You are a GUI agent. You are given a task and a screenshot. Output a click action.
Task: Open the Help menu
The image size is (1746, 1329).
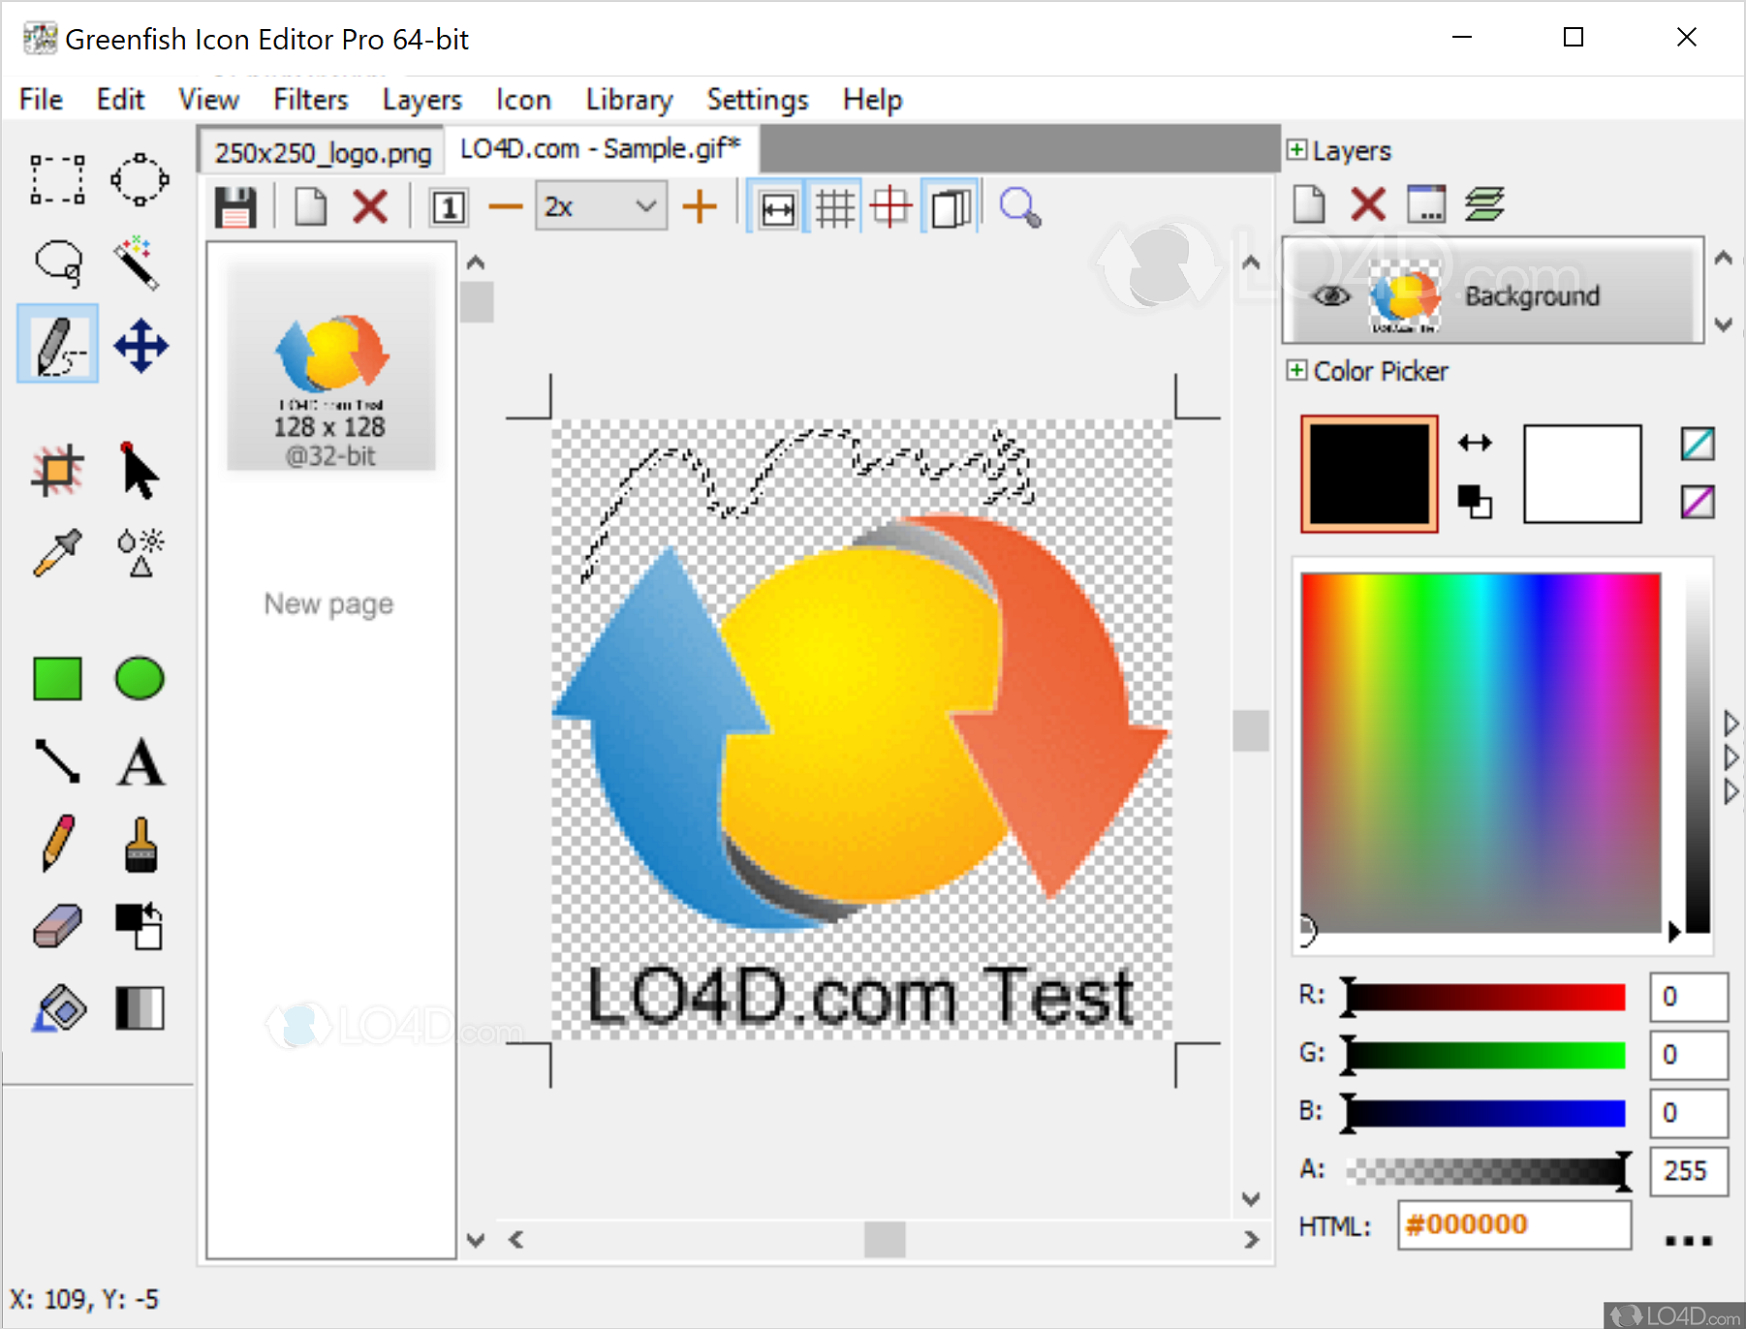coord(872,100)
